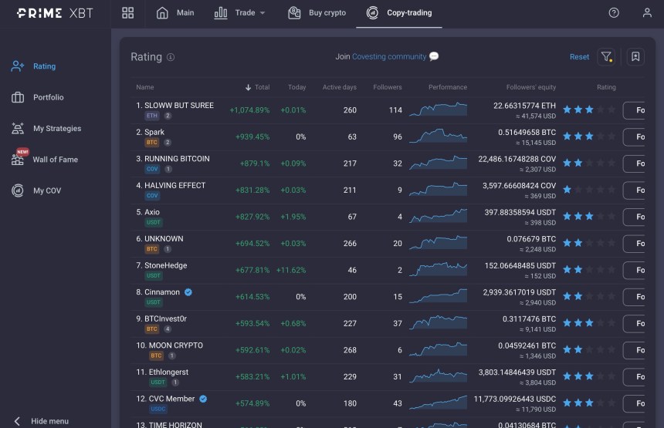664x428 pixels.
Task: Click the +1,074.89% total return value
Action: coord(249,110)
